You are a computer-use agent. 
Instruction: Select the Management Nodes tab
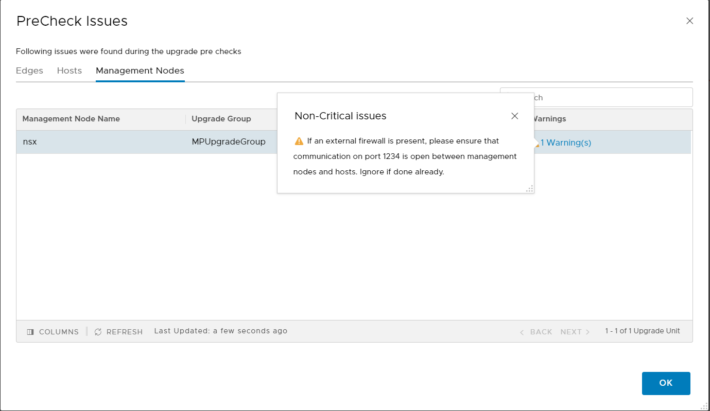click(x=140, y=71)
